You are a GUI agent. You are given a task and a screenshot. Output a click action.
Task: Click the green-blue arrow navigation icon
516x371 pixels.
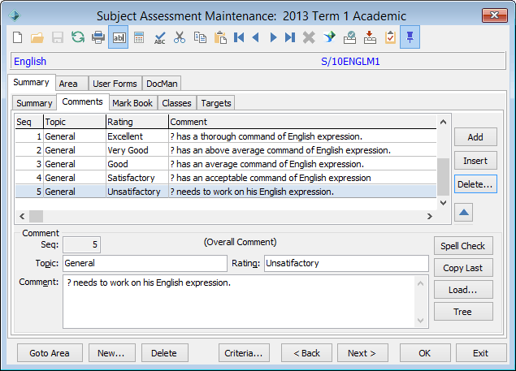[329, 37]
